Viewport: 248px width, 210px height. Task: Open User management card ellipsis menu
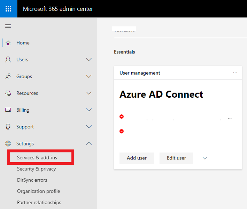click(235, 73)
